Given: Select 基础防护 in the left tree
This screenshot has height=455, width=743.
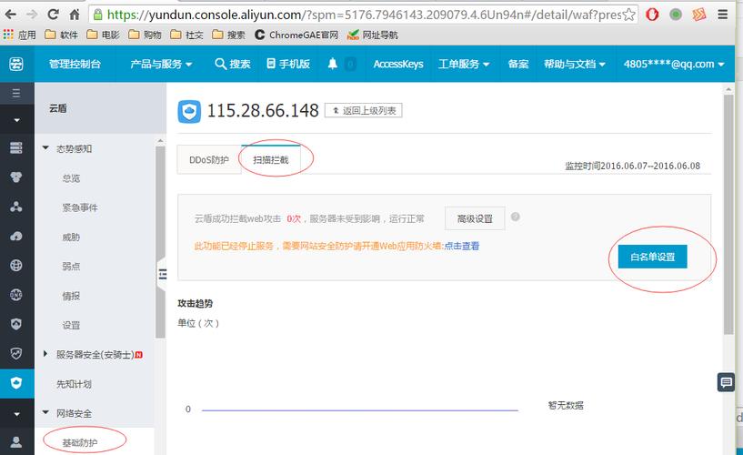Looking at the screenshot, I should (x=80, y=442).
